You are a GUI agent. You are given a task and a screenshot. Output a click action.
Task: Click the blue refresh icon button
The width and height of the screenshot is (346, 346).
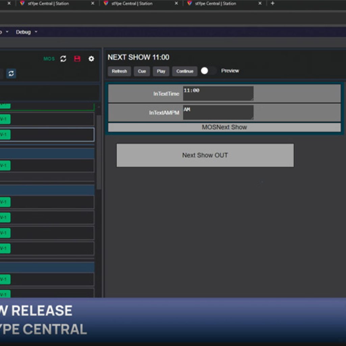click(11, 73)
